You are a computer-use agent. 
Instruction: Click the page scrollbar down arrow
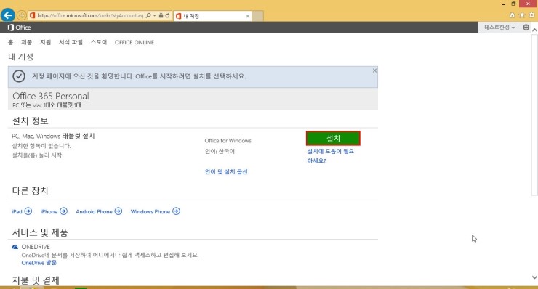pos(534,277)
